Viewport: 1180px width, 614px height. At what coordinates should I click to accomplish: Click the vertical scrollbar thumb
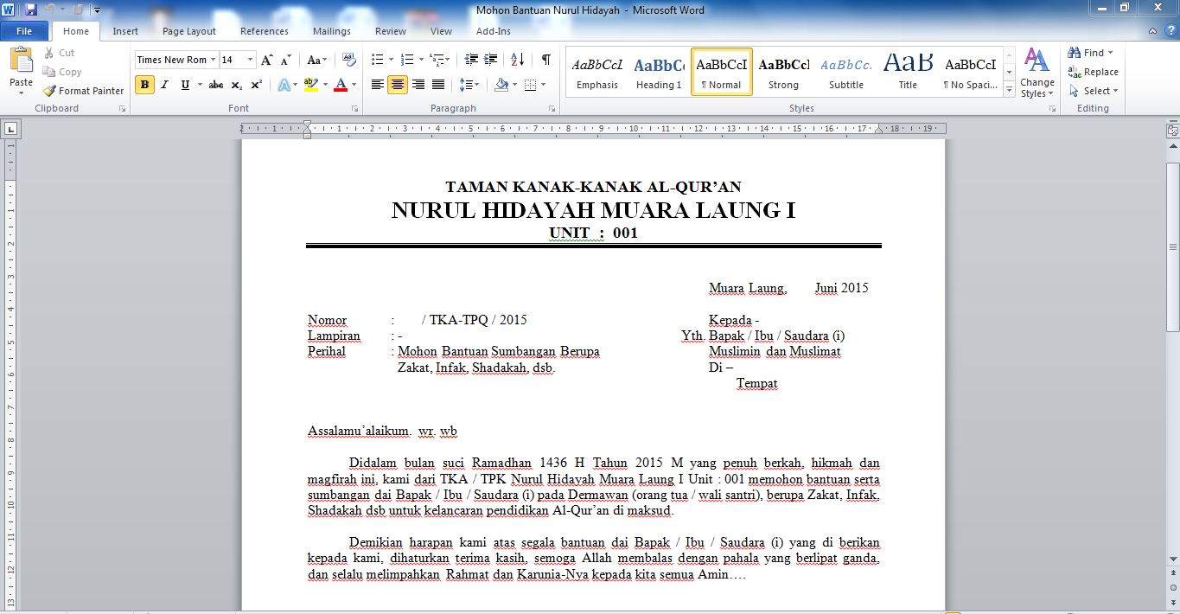1172,246
